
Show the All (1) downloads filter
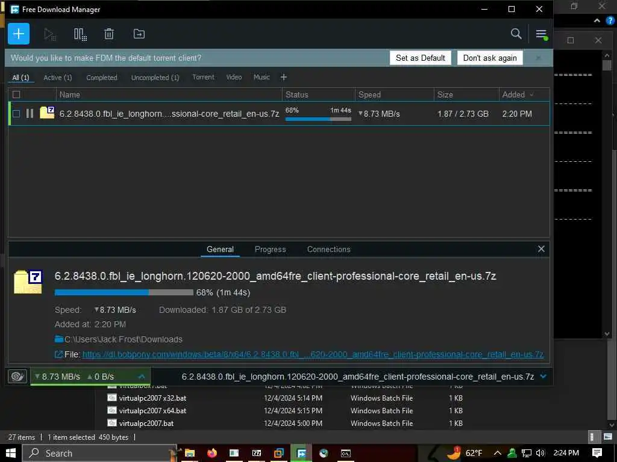(20, 78)
